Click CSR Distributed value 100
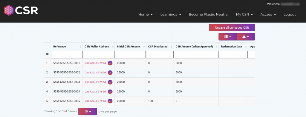Image resolution: width=306 pixels, height=117 pixels. tap(151, 101)
